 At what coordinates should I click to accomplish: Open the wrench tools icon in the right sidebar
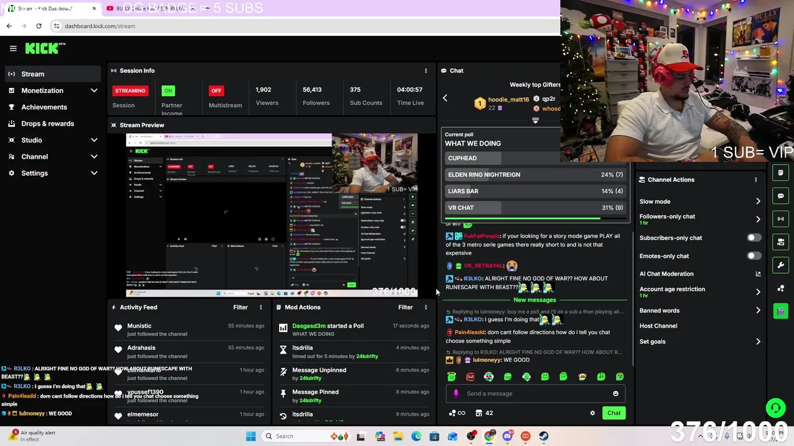[x=781, y=265]
